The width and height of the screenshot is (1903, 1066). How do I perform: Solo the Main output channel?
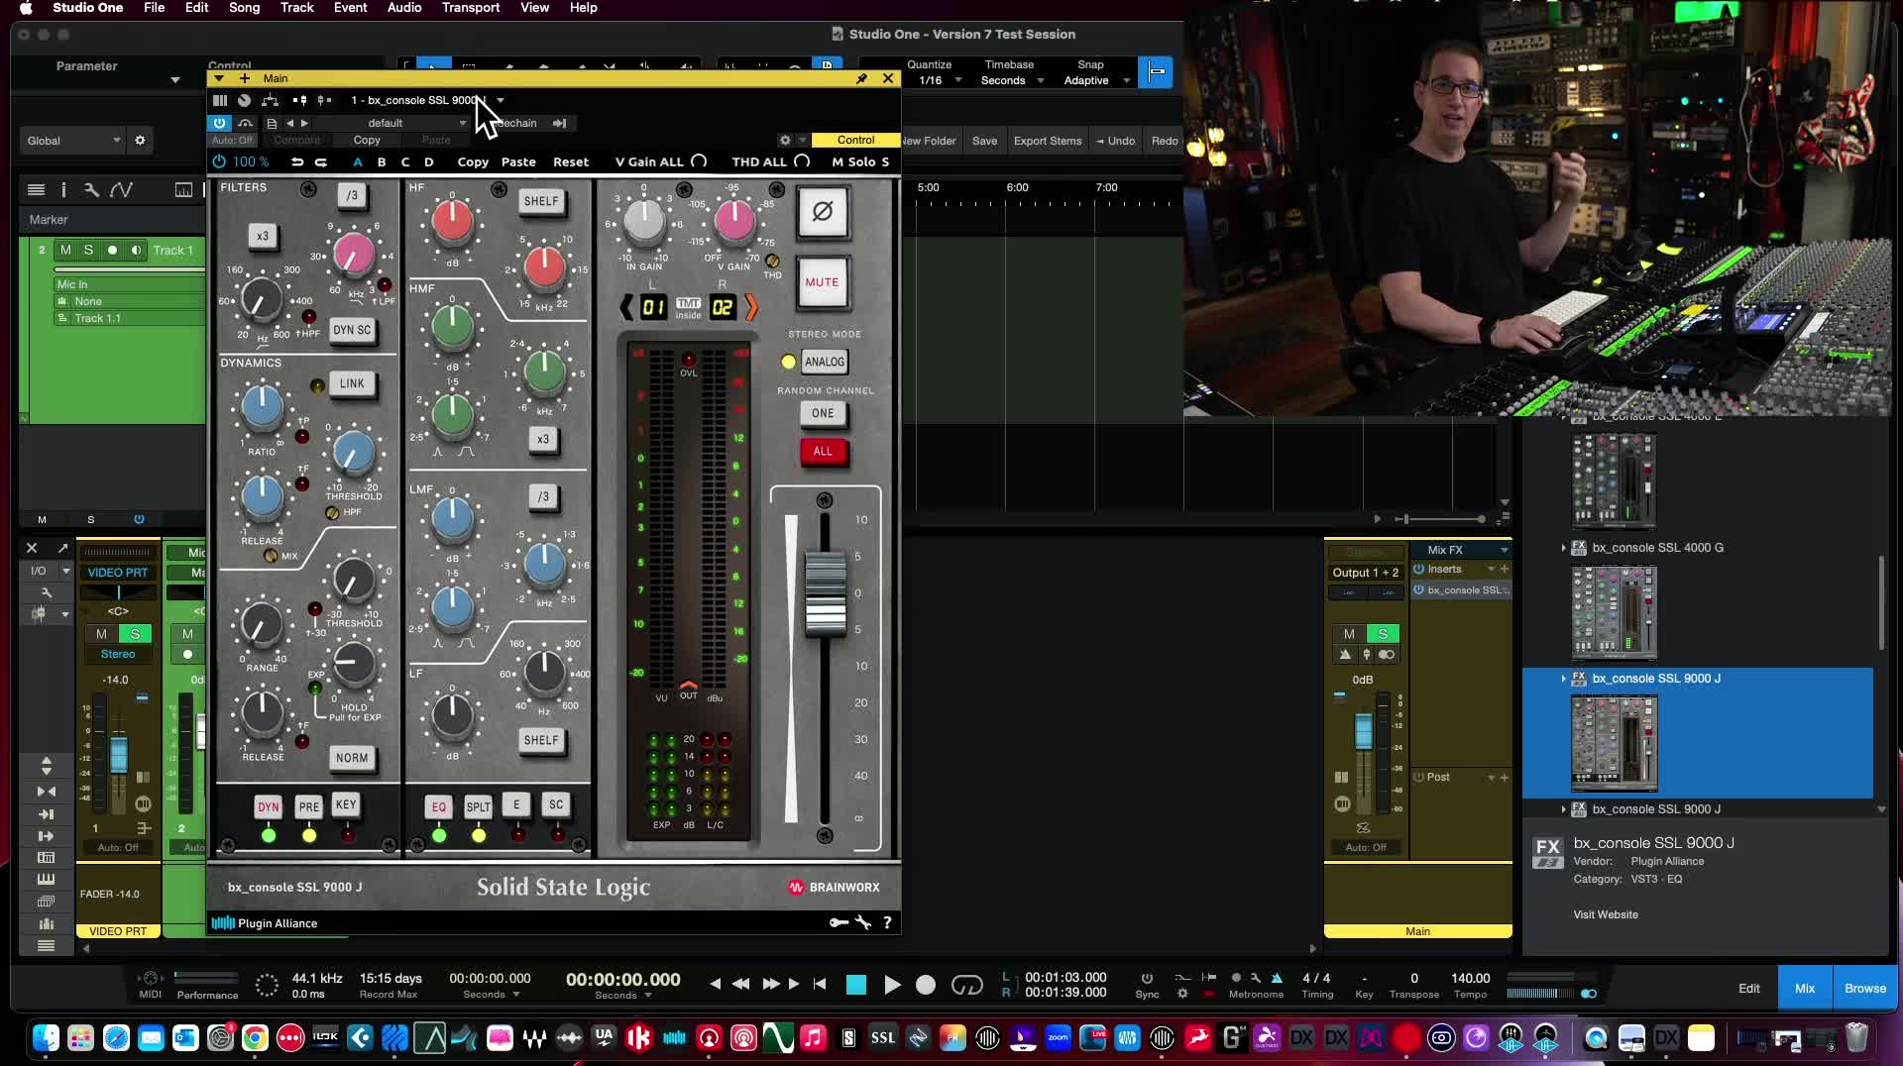1383,634
